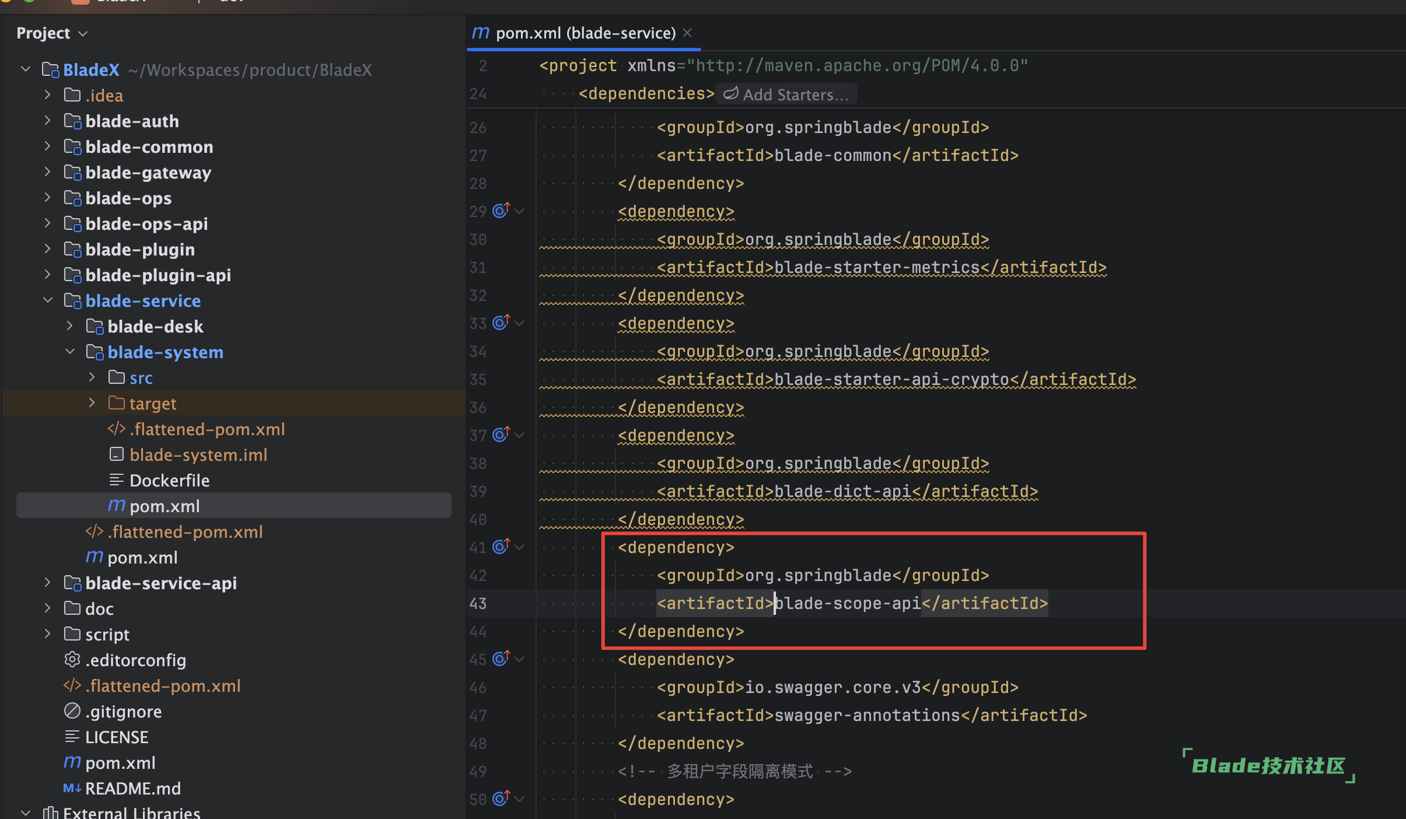
Task: Expand the blade-ops-api module
Action: point(48,223)
